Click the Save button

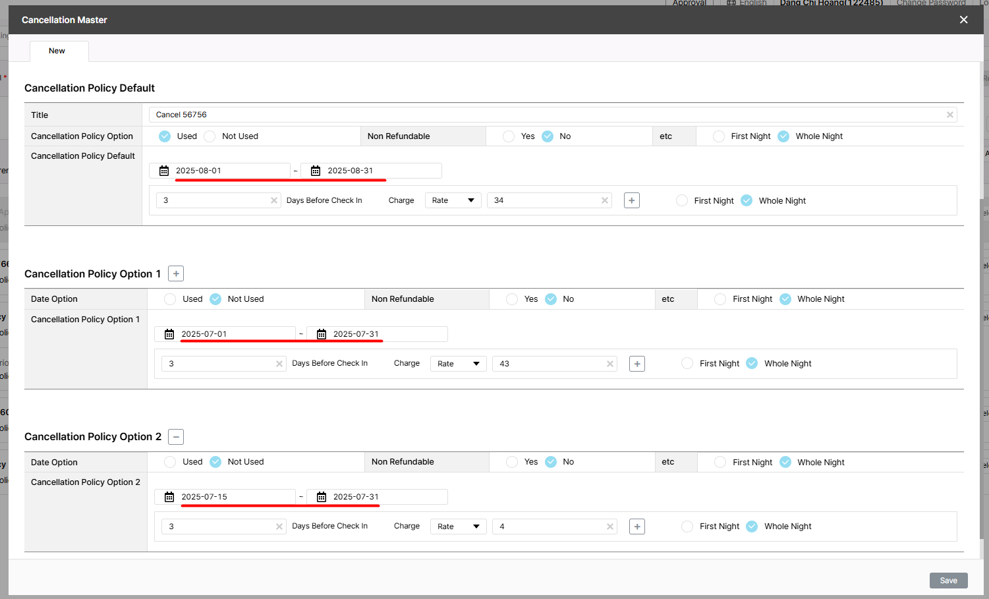[948, 581]
